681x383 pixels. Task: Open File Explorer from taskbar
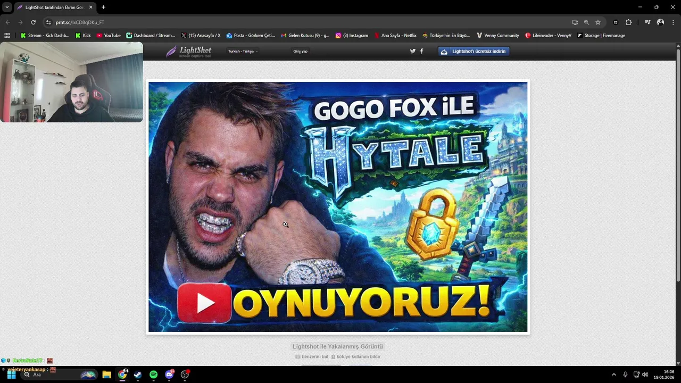click(x=106, y=374)
